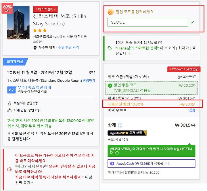This screenshot has width=207, height=191.
Task: Click the info icon next to 합계
Action: tap(120, 125)
